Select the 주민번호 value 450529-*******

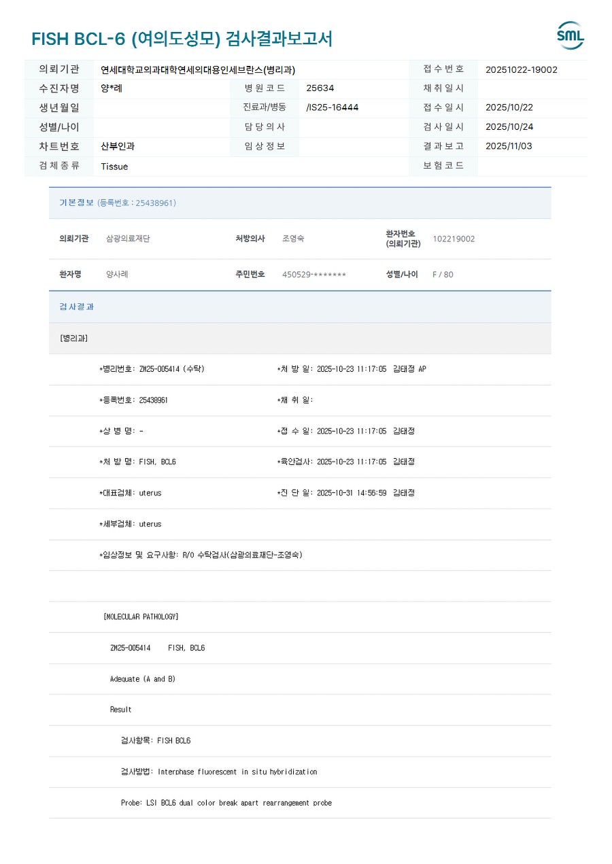point(314,275)
